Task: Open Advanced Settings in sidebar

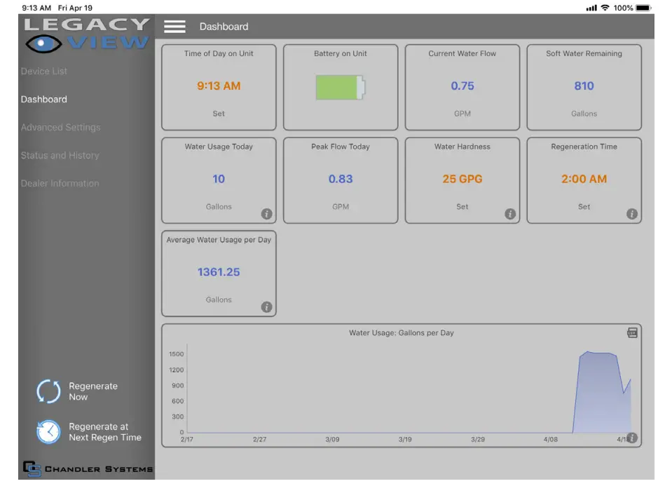Action: click(61, 128)
